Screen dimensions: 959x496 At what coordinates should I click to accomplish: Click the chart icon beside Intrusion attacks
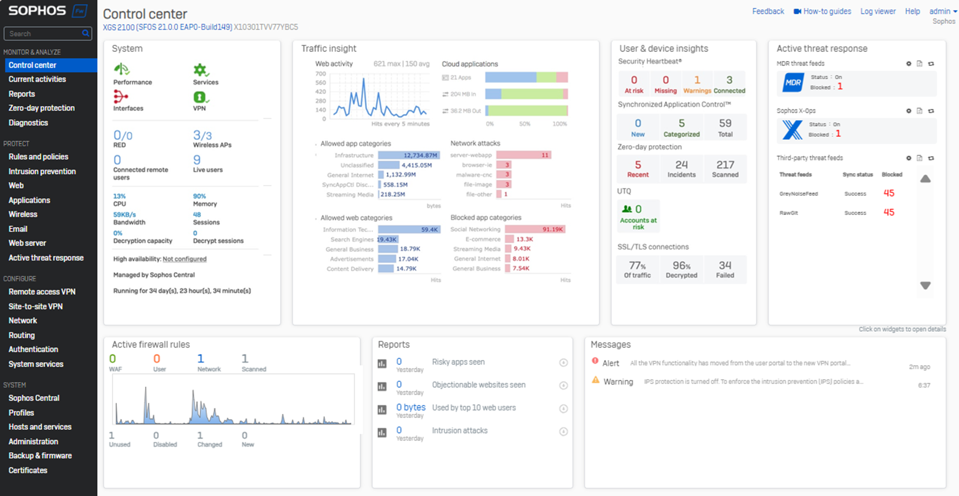(382, 431)
